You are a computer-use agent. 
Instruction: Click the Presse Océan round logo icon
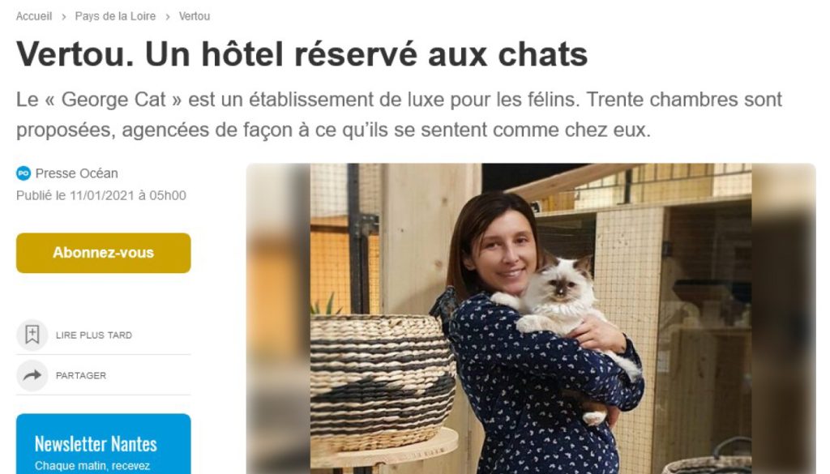click(24, 173)
